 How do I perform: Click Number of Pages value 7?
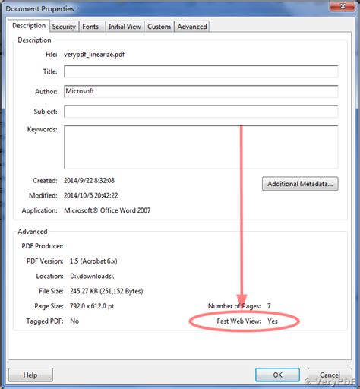point(269,306)
